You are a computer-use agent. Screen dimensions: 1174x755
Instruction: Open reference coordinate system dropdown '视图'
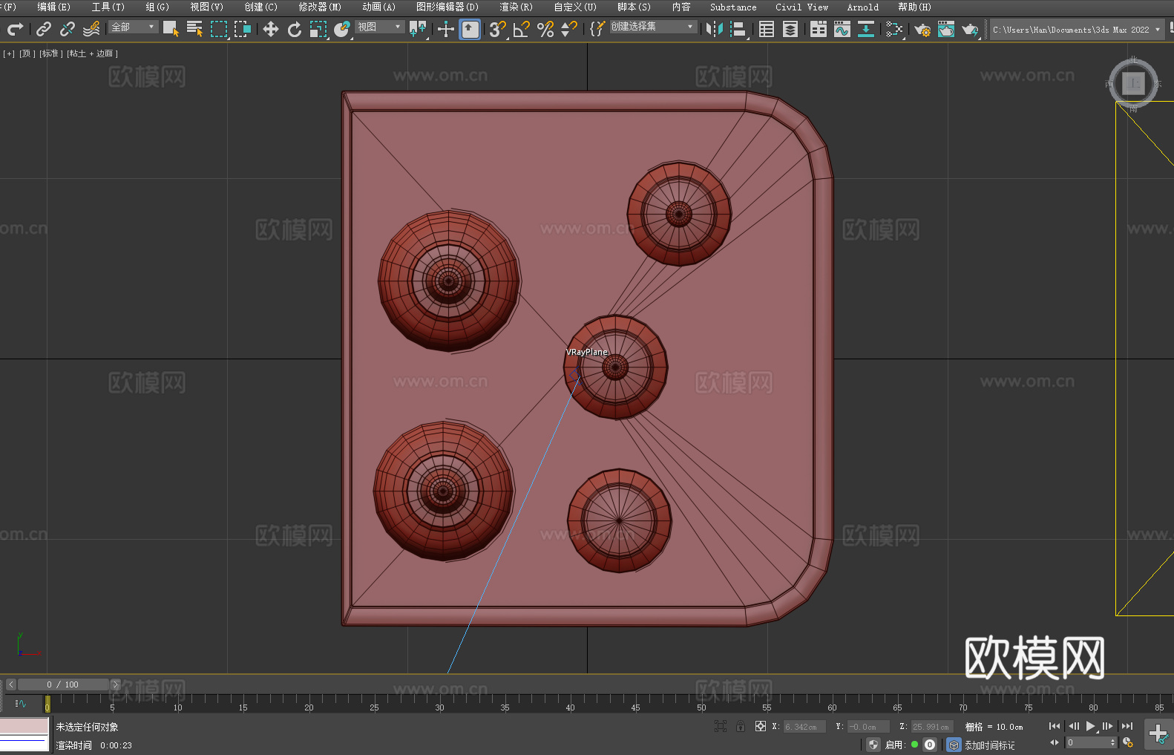379,27
